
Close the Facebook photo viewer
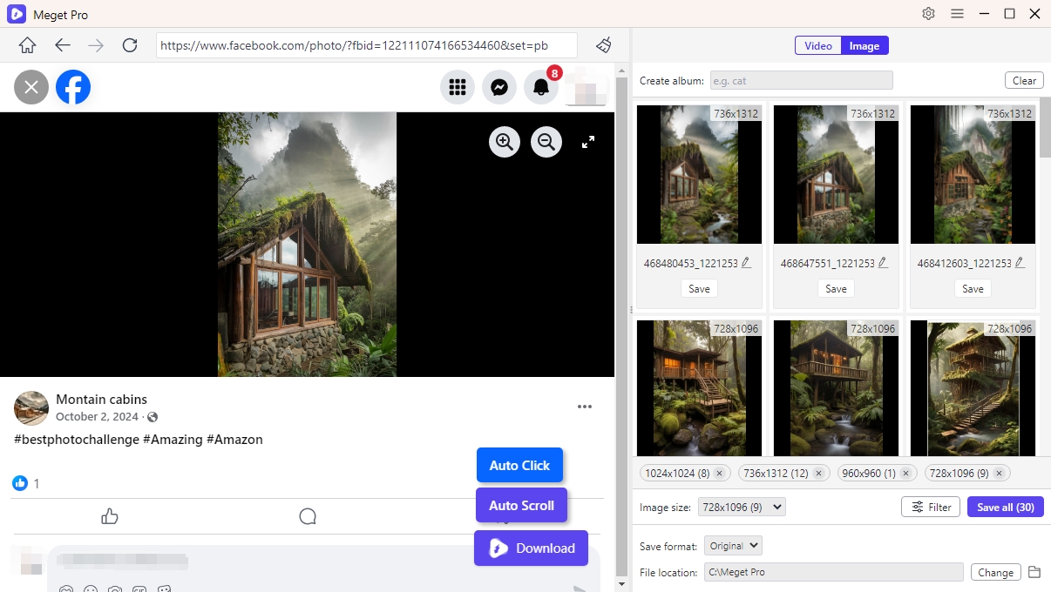(31, 87)
